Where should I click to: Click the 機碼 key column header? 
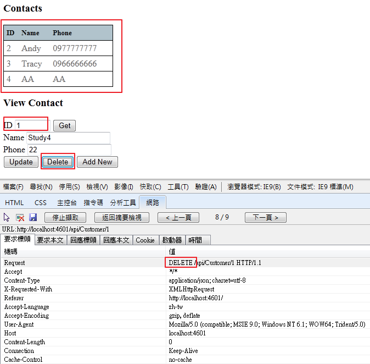coord(10,251)
